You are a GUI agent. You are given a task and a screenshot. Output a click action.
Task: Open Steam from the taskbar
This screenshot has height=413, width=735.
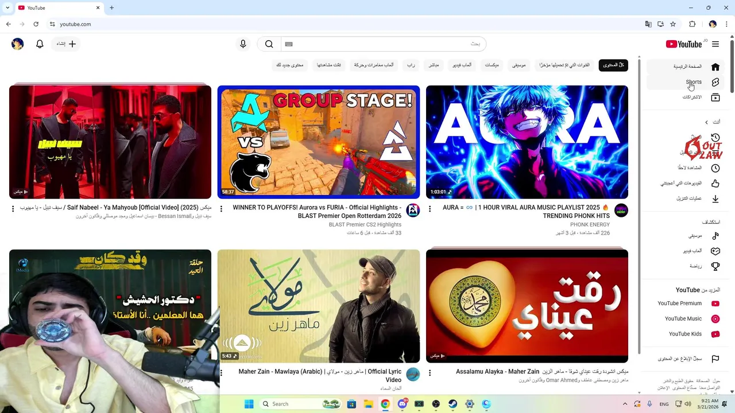tap(452, 404)
